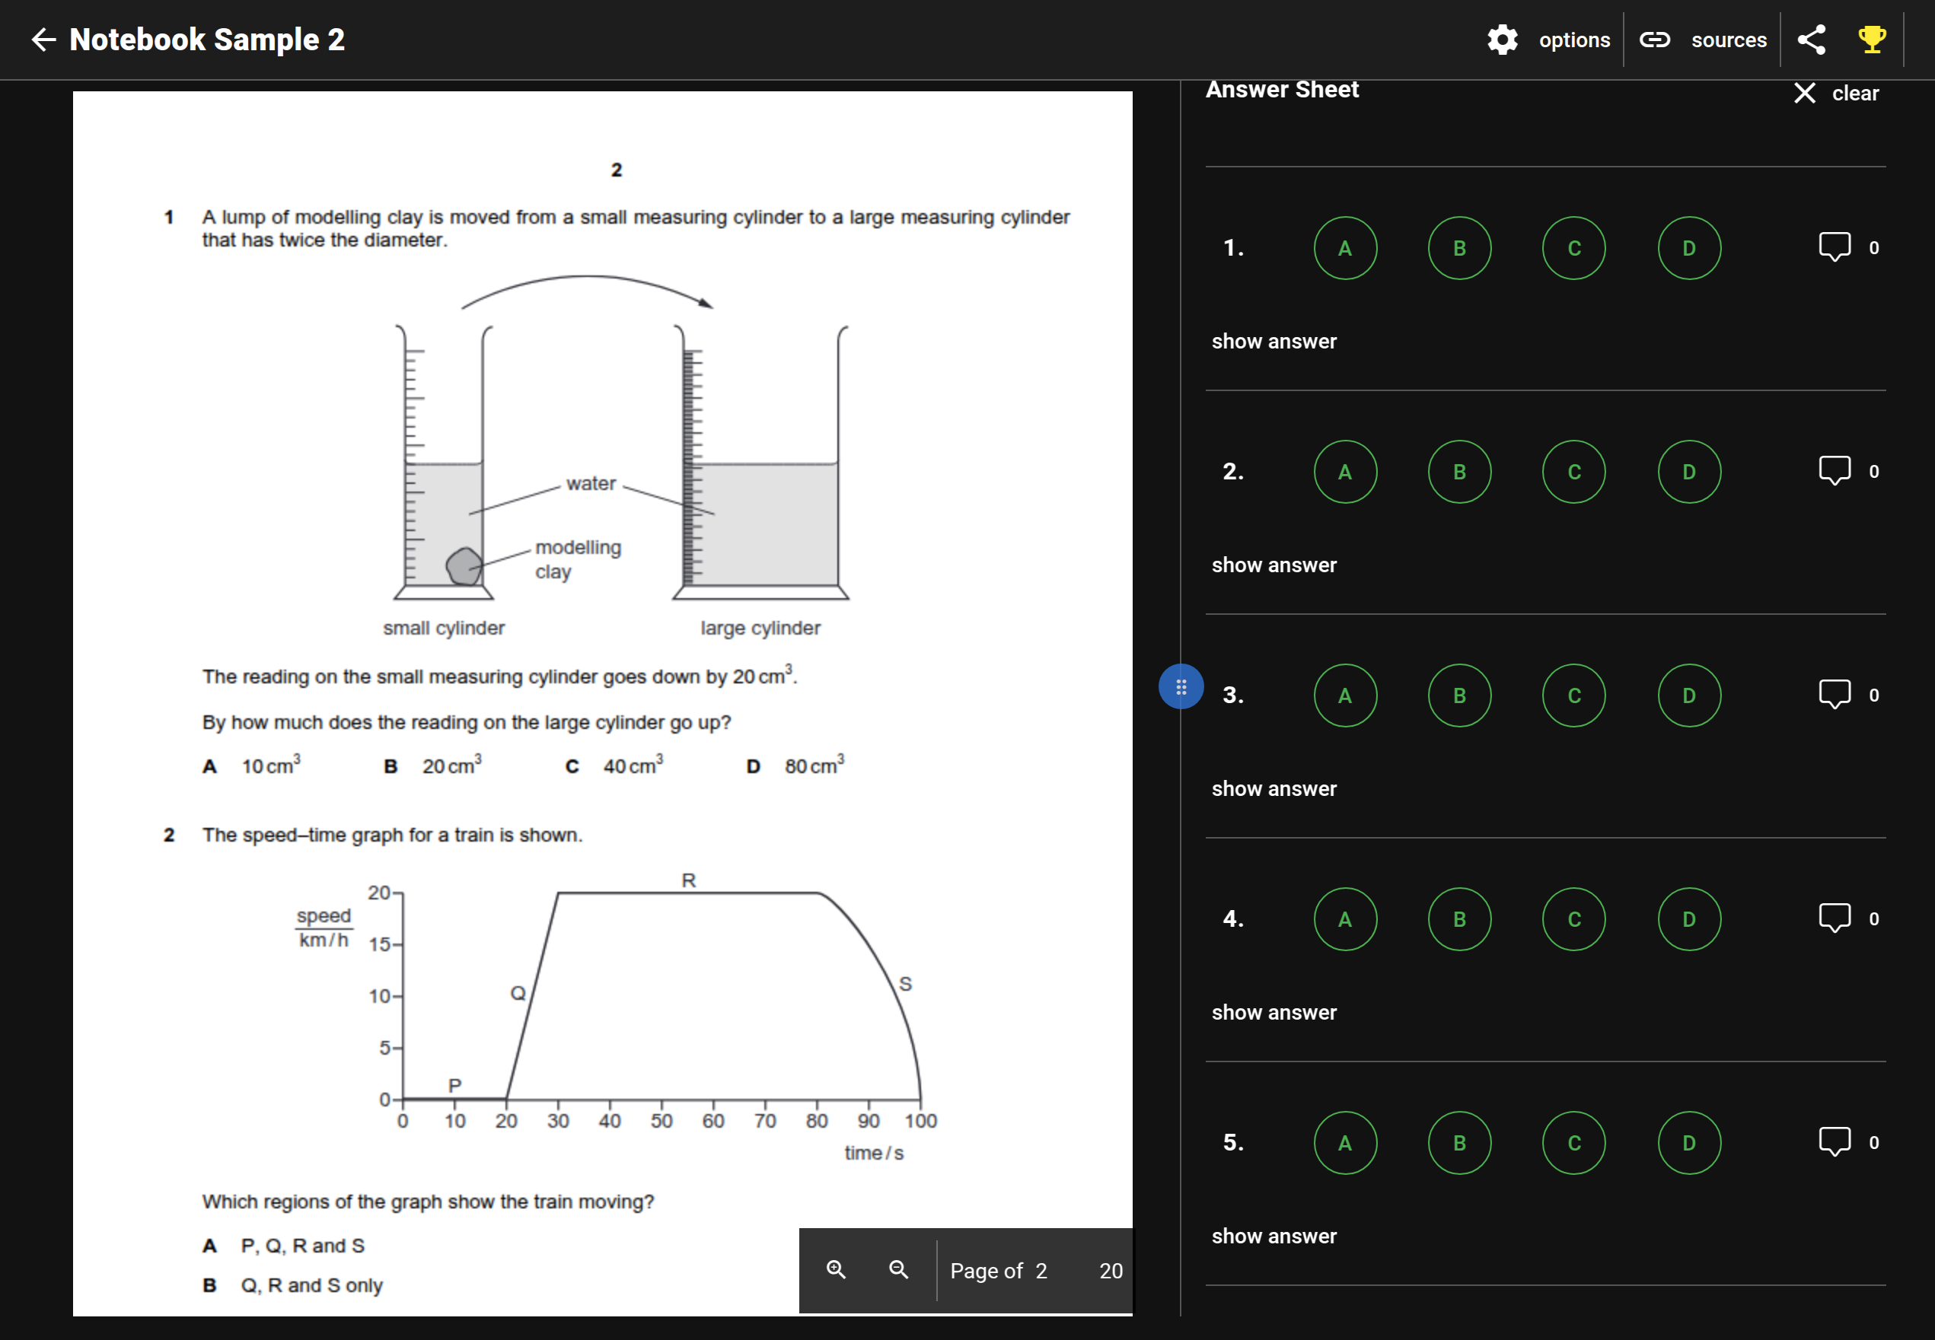Select answer D for question 3
This screenshot has width=1935, height=1340.
pos(1689,695)
